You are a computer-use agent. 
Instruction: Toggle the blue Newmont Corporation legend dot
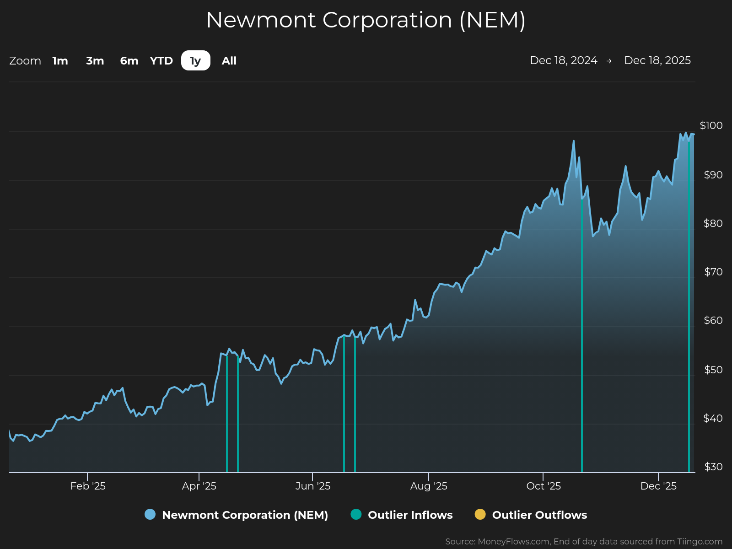pos(150,514)
